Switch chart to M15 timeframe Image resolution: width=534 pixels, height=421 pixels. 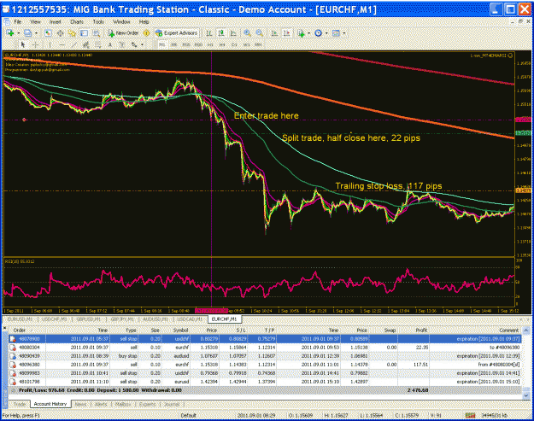[186, 44]
